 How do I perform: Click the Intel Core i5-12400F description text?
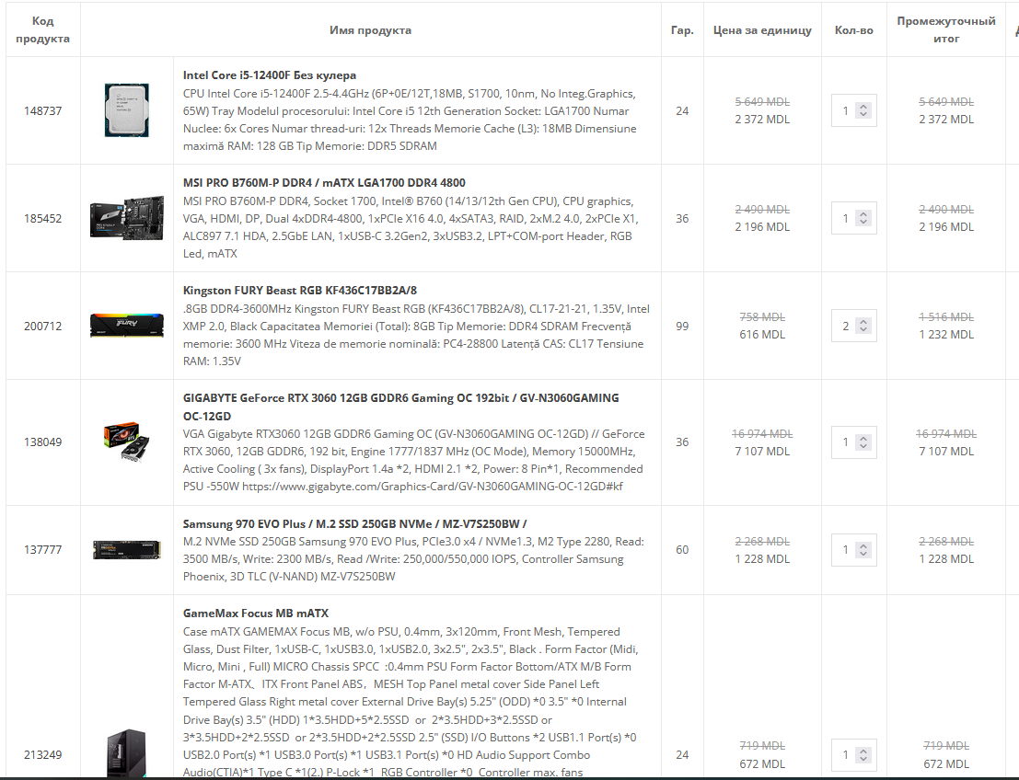pos(410,120)
